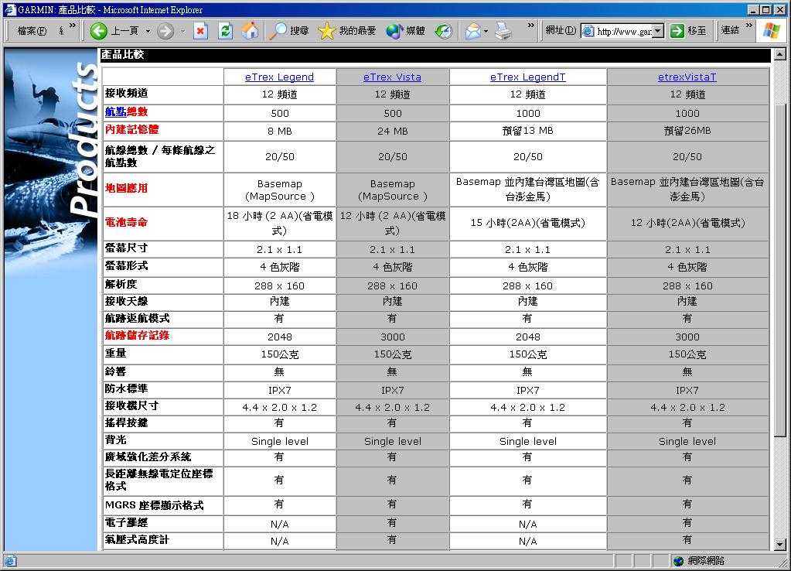
Task: Click the 電子羅經 row label
Action: pyautogui.click(x=126, y=522)
